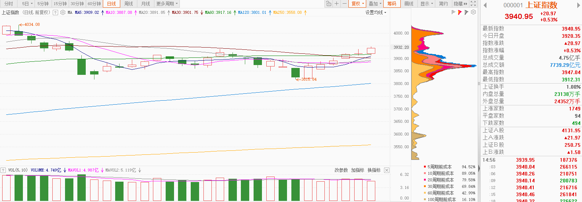Viewport: 582px width, 202px height.
Task: Click the 5周期前成本 legend swatch
Action: [425, 167]
